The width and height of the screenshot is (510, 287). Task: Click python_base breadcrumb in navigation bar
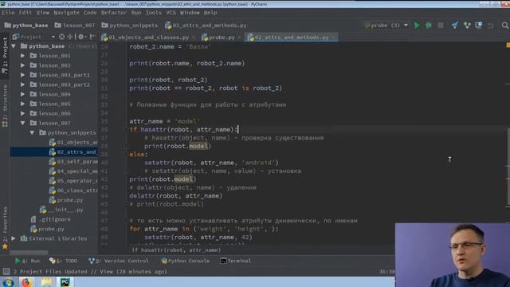[26, 26]
